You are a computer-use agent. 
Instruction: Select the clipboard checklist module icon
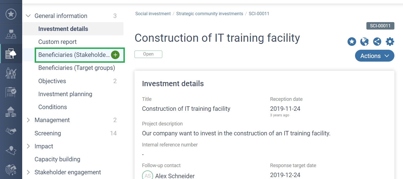[11, 92]
